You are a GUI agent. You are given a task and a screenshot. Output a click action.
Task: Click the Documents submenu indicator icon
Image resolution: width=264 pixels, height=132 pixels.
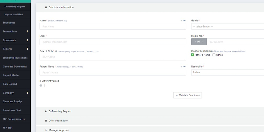click(x=27, y=40)
